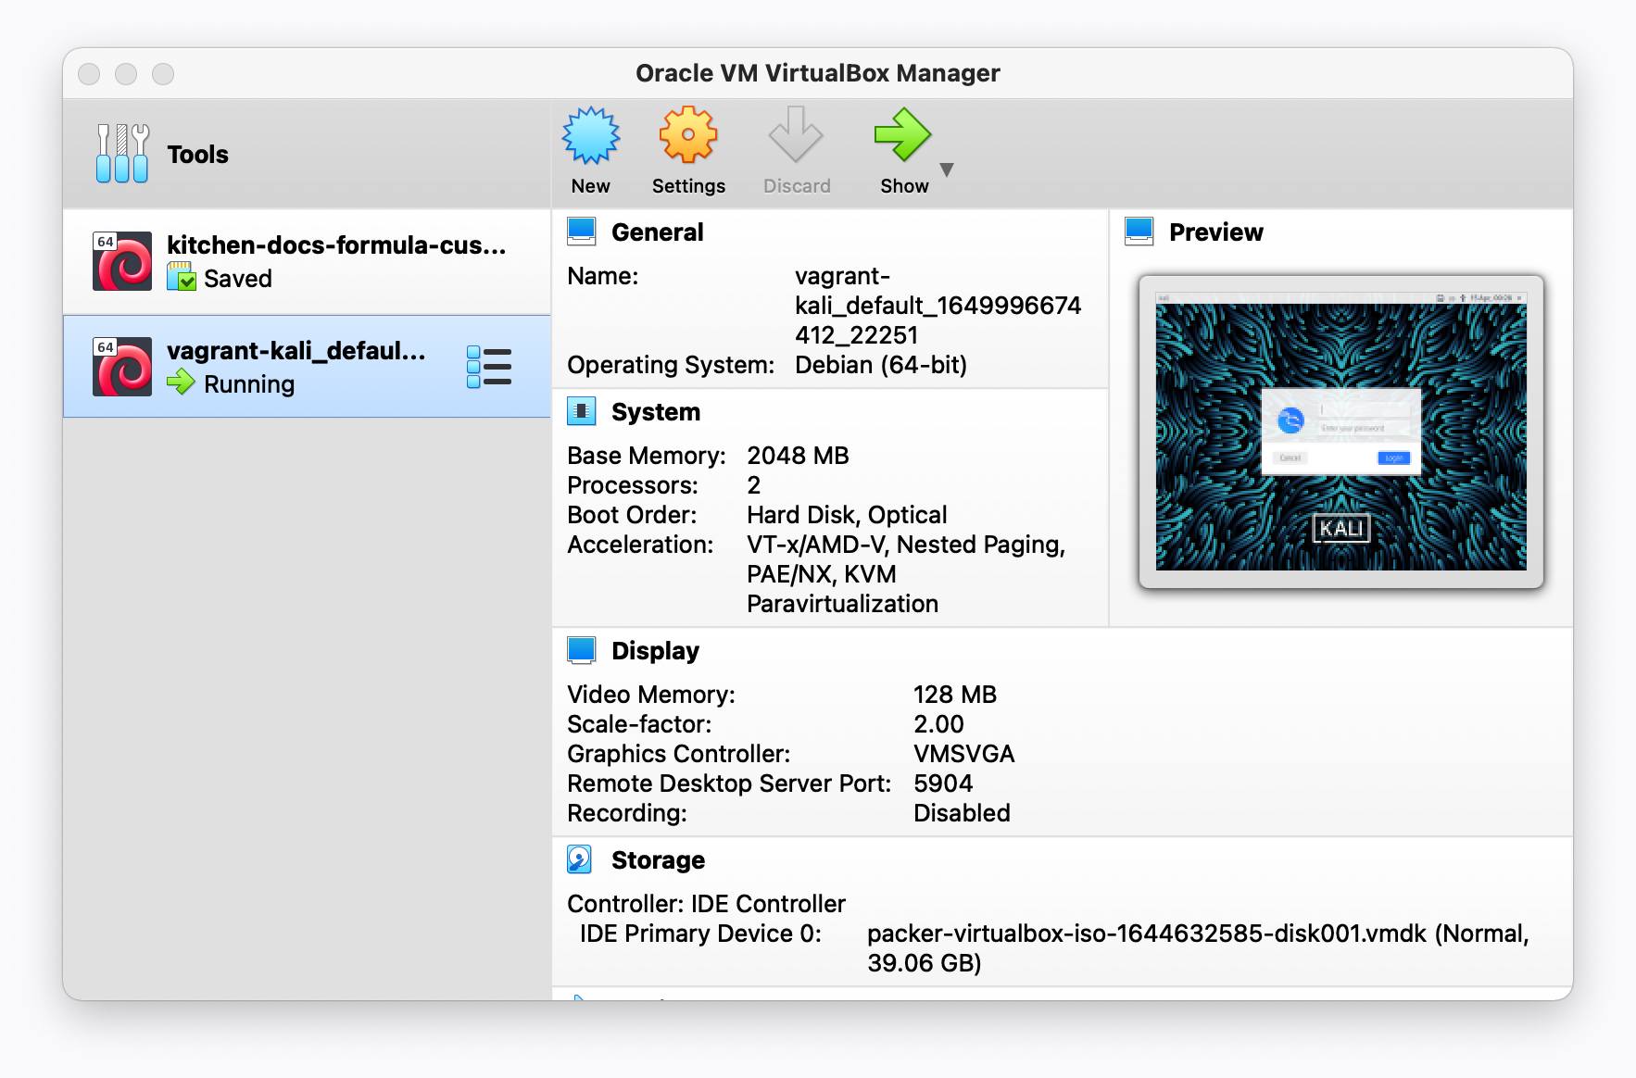This screenshot has width=1636, height=1078.
Task: Select the kitchen-docs-formula VM entry
Action: point(306,261)
